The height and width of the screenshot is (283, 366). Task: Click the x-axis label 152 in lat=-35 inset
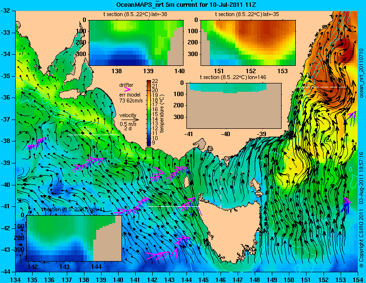[251, 71]
